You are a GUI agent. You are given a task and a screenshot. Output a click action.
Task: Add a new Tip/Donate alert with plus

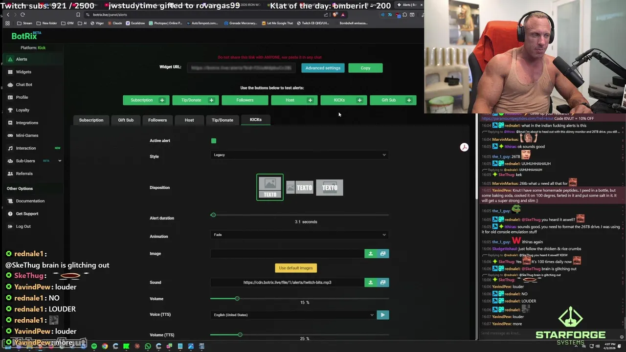pos(211,100)
